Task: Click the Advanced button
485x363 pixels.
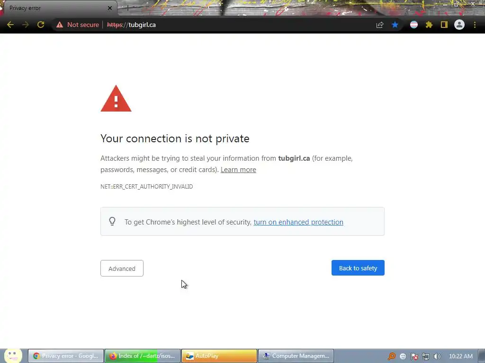Action: click(122, 268)
